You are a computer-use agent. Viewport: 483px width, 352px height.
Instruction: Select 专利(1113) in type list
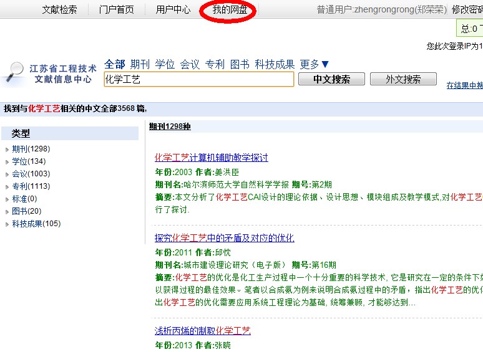click(x=31, y=186)
